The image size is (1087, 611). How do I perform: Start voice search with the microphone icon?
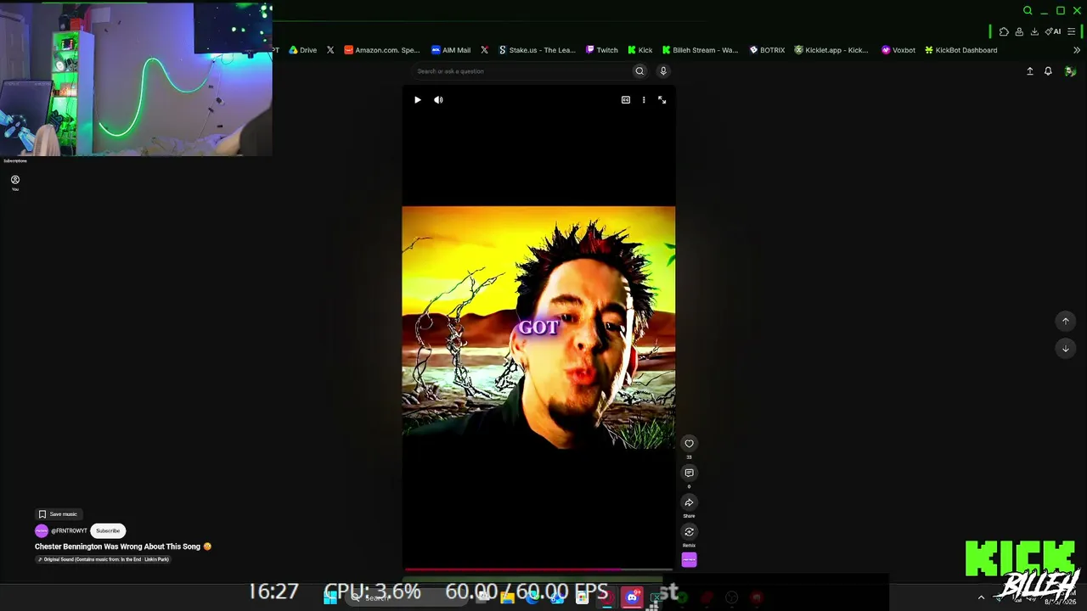pos(663,71)
